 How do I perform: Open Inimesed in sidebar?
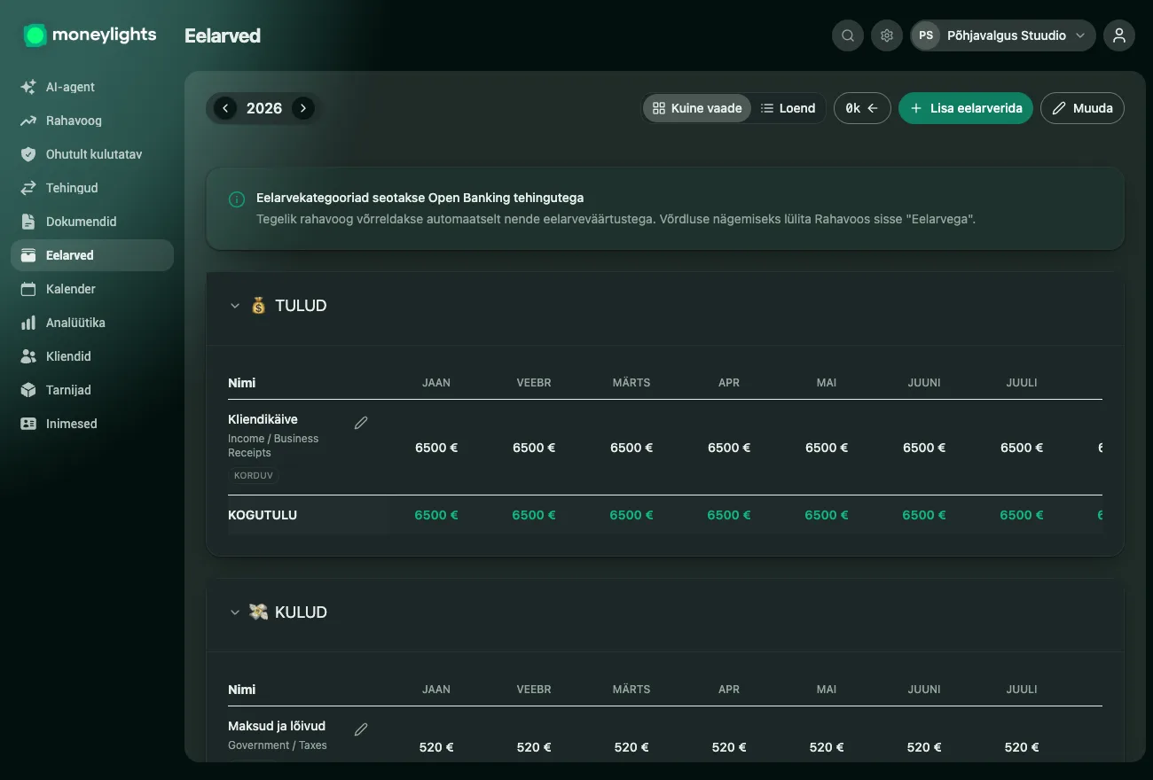tap(92, 424)
